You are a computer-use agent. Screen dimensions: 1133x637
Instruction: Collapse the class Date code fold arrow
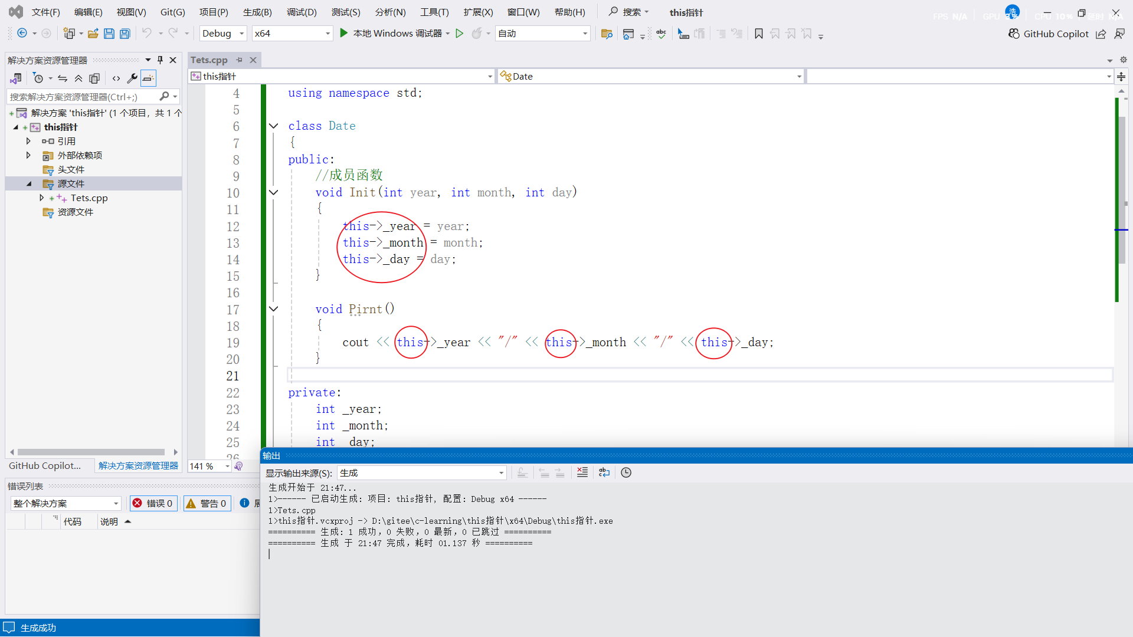(273, 126)
